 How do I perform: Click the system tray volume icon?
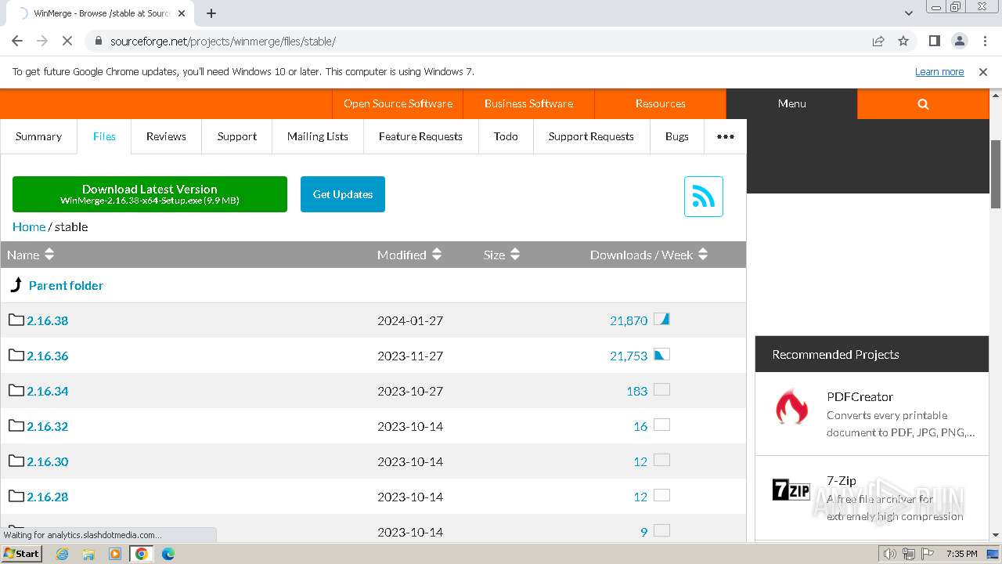pos(889,554)
